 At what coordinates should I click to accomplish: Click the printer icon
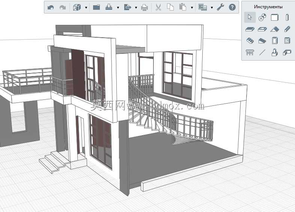(x=144, y=8)
